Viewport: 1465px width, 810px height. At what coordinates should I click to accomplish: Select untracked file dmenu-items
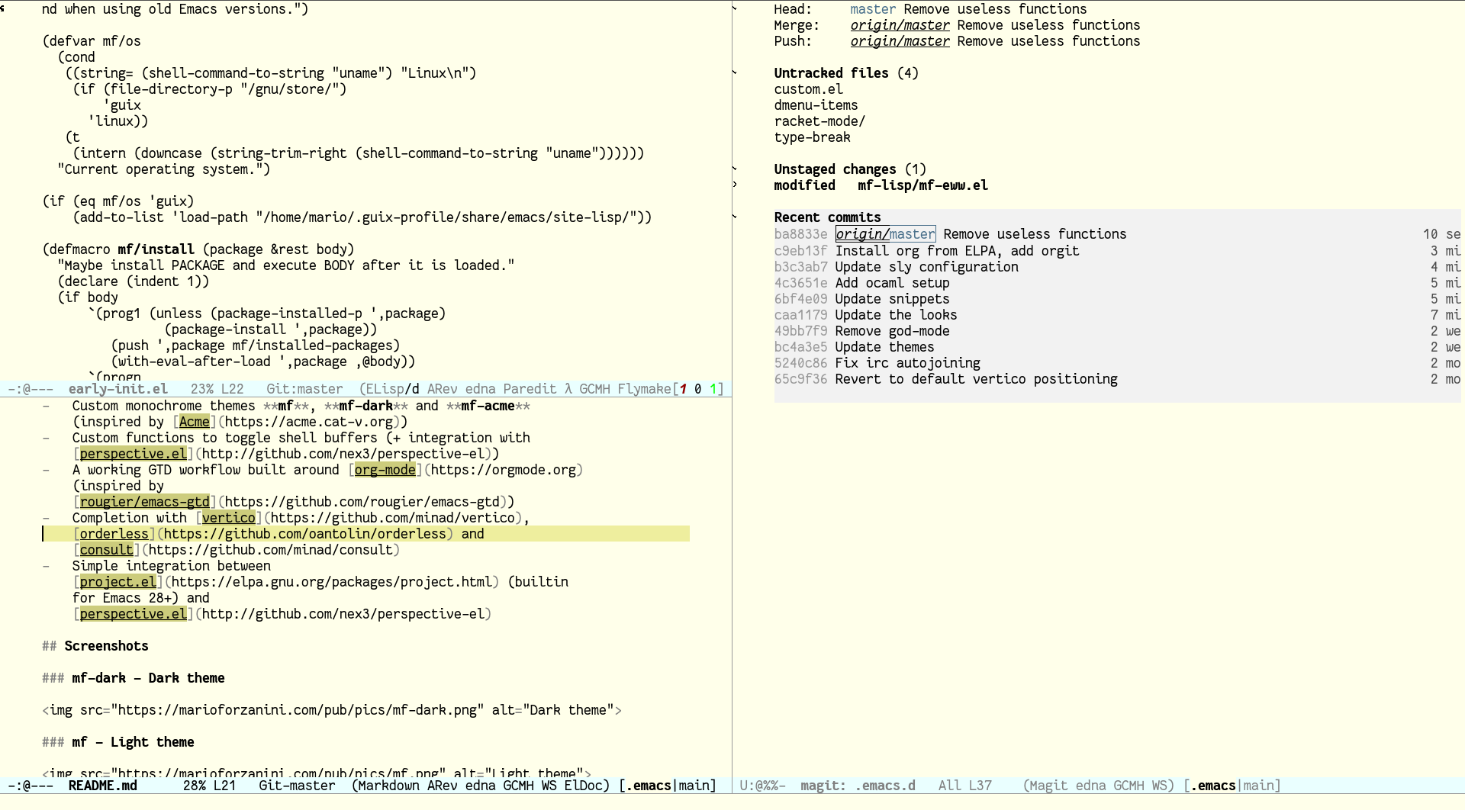[816, 105]
